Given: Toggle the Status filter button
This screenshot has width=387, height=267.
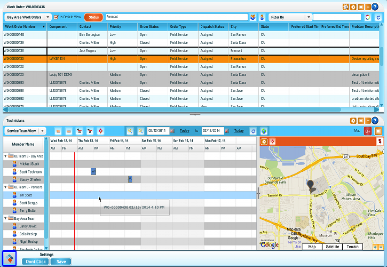Looking at the screenshot, I should [x=94, y=17].
